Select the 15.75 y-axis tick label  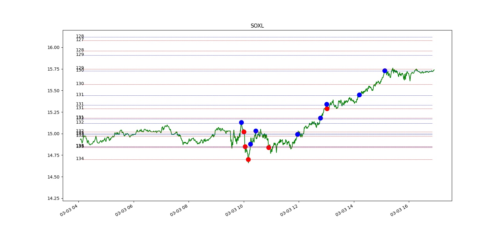[53, 69]
